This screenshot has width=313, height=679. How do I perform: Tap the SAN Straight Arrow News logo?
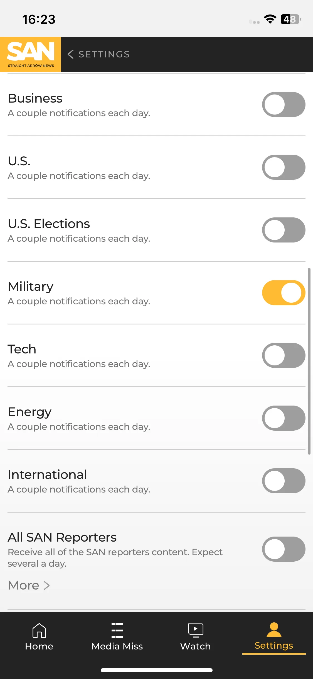coord(30,54)
